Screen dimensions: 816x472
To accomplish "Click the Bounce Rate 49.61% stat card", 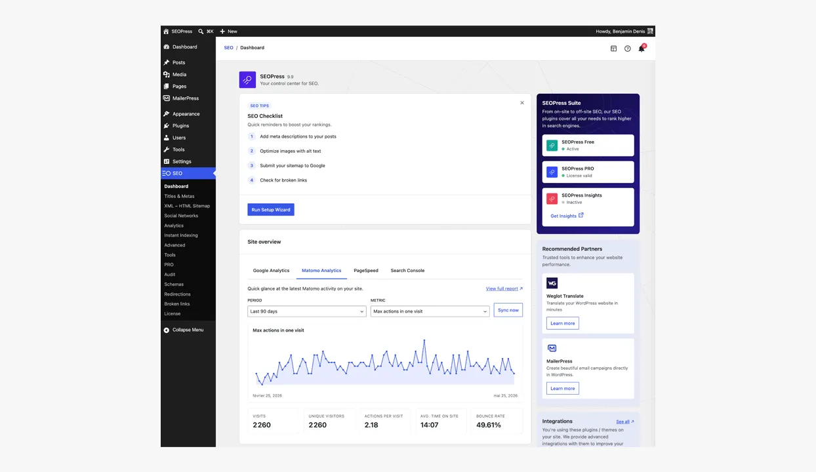I will [497, 422].
